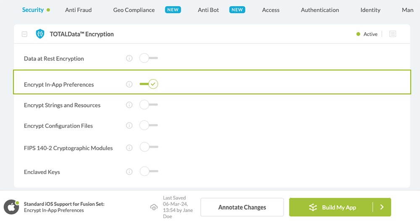Screen dimensions: 420x221
Task: Enable Data at Rest Encryption toggle
Action: coord(149,58)
